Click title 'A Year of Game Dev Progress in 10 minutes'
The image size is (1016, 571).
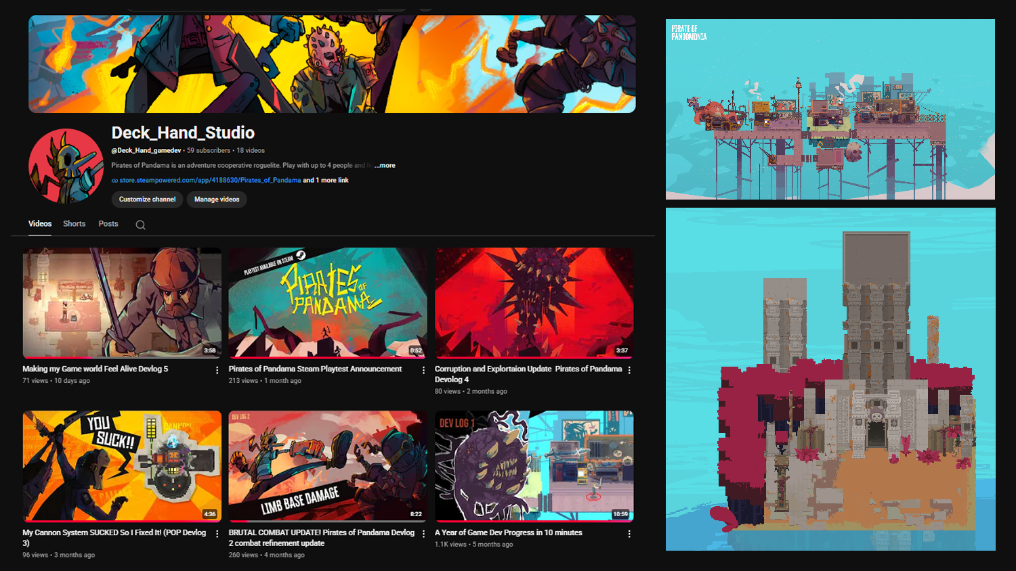[x=509, y=533]
